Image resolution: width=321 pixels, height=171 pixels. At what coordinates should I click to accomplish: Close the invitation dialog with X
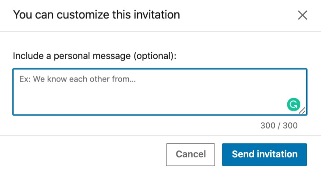click(x=302, y=15)
